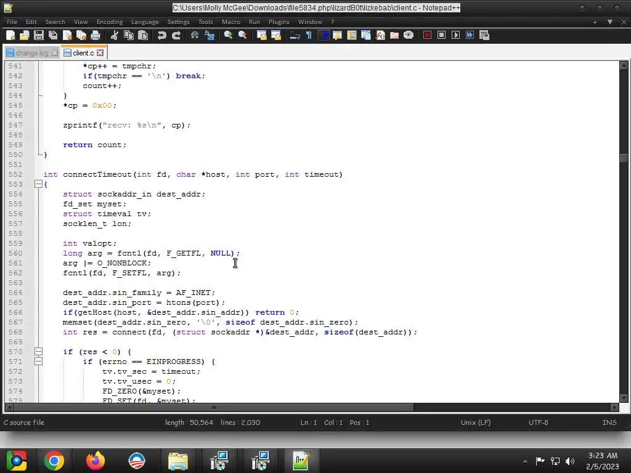The width and height of the screenshot is (631, 473).
Task: Open the File menu
Action: coord(12,22)
